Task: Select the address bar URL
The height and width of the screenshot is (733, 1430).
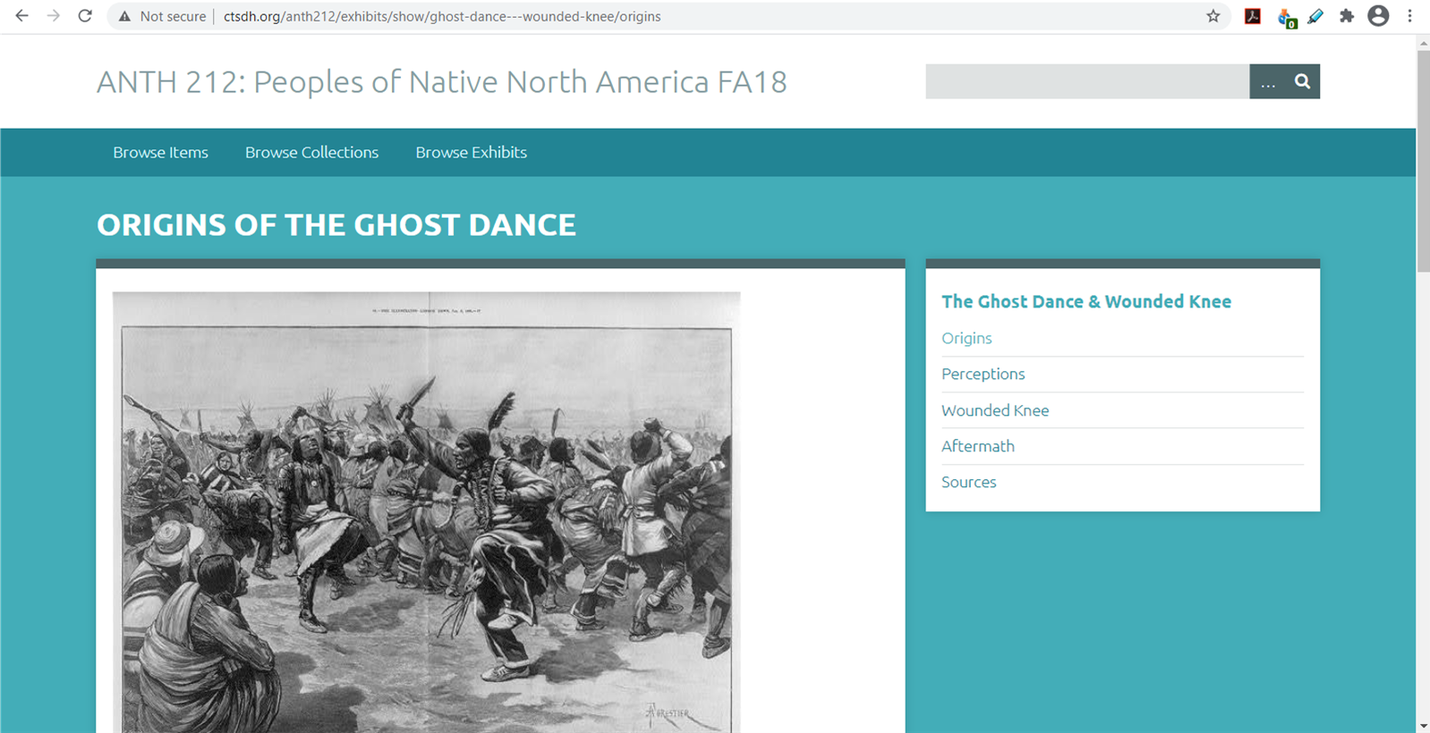Action: 442,16
